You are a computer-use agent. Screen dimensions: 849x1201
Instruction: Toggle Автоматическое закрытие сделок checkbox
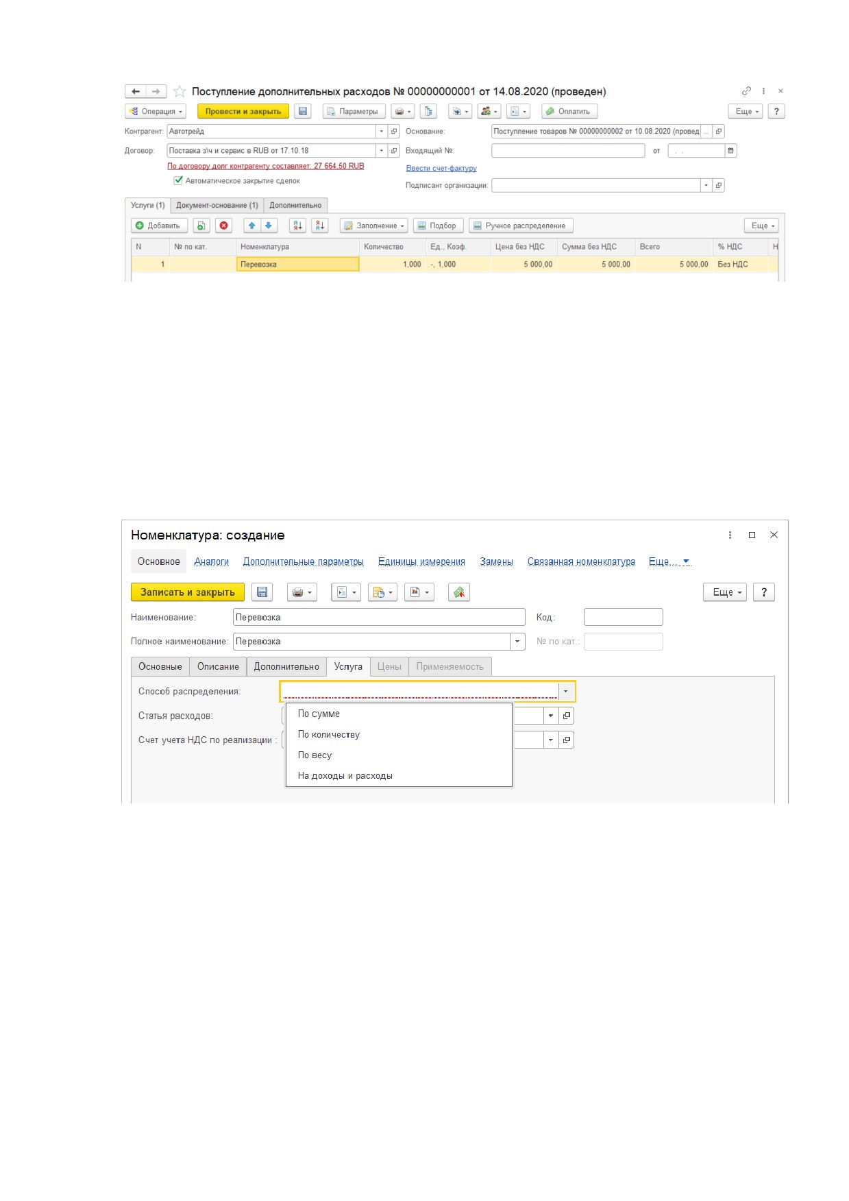tap(178, 181)
